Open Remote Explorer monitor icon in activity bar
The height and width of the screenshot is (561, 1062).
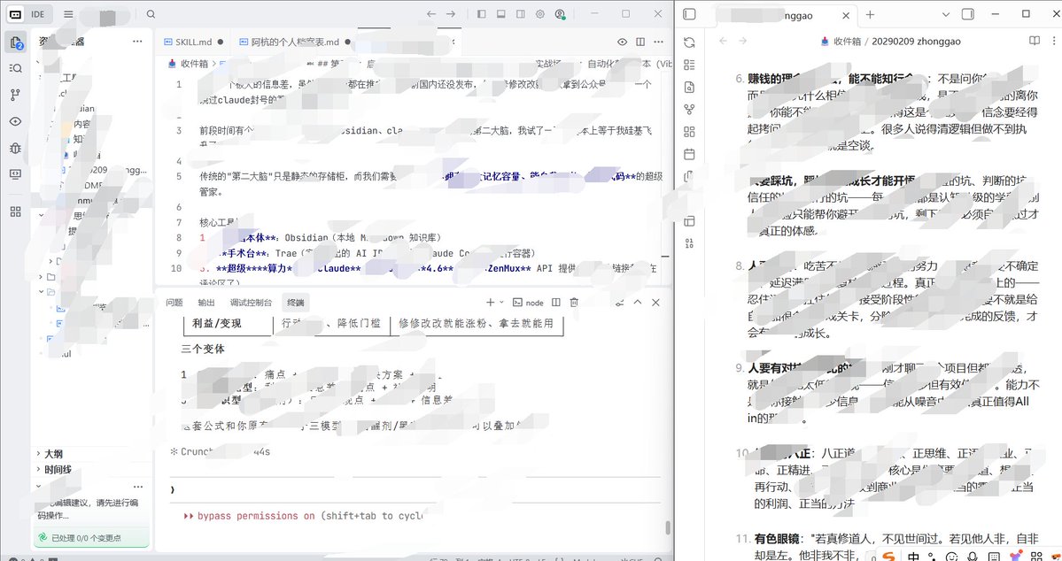[x=16, y=174]
